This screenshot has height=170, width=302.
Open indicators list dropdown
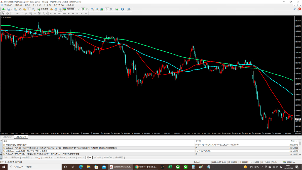(x=117, y=9)
